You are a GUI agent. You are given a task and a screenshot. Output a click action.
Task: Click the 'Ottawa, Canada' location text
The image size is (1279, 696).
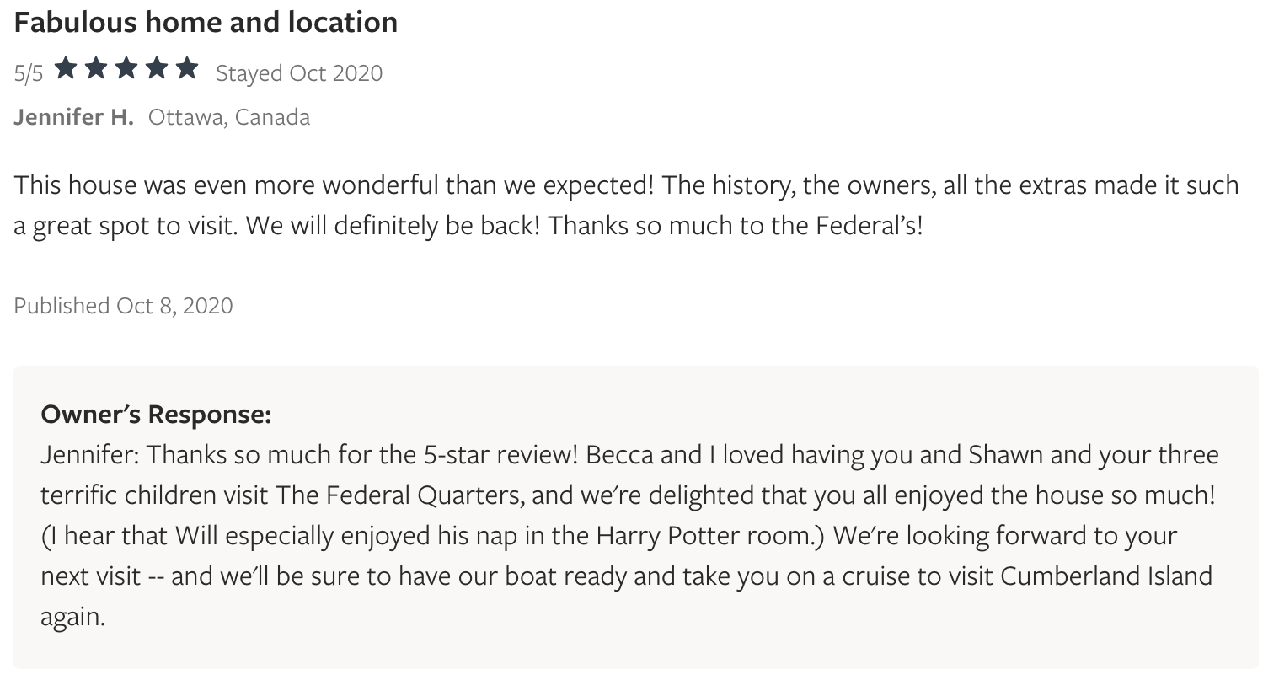point(229,117)
